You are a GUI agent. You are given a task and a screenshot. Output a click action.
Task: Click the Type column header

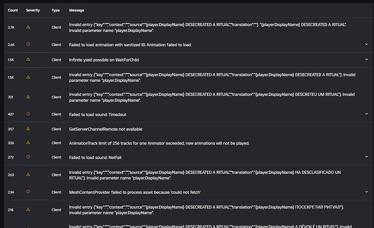[56, 10]
